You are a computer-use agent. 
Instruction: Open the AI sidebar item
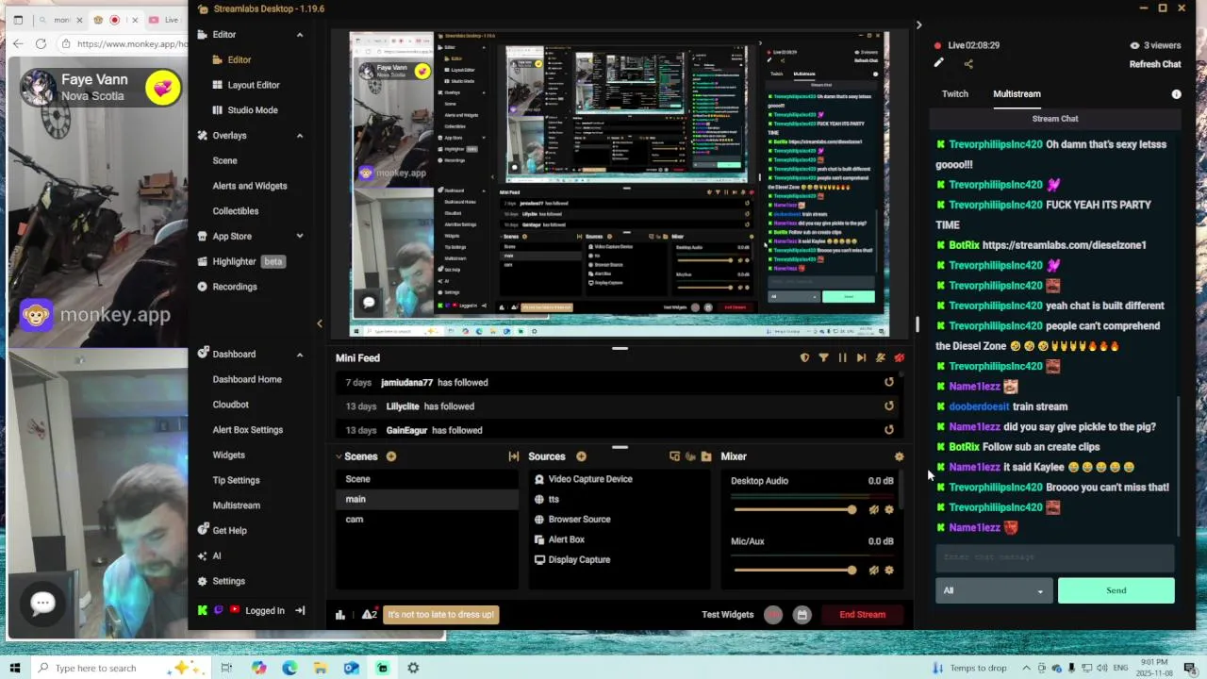(x=216, y=556)
